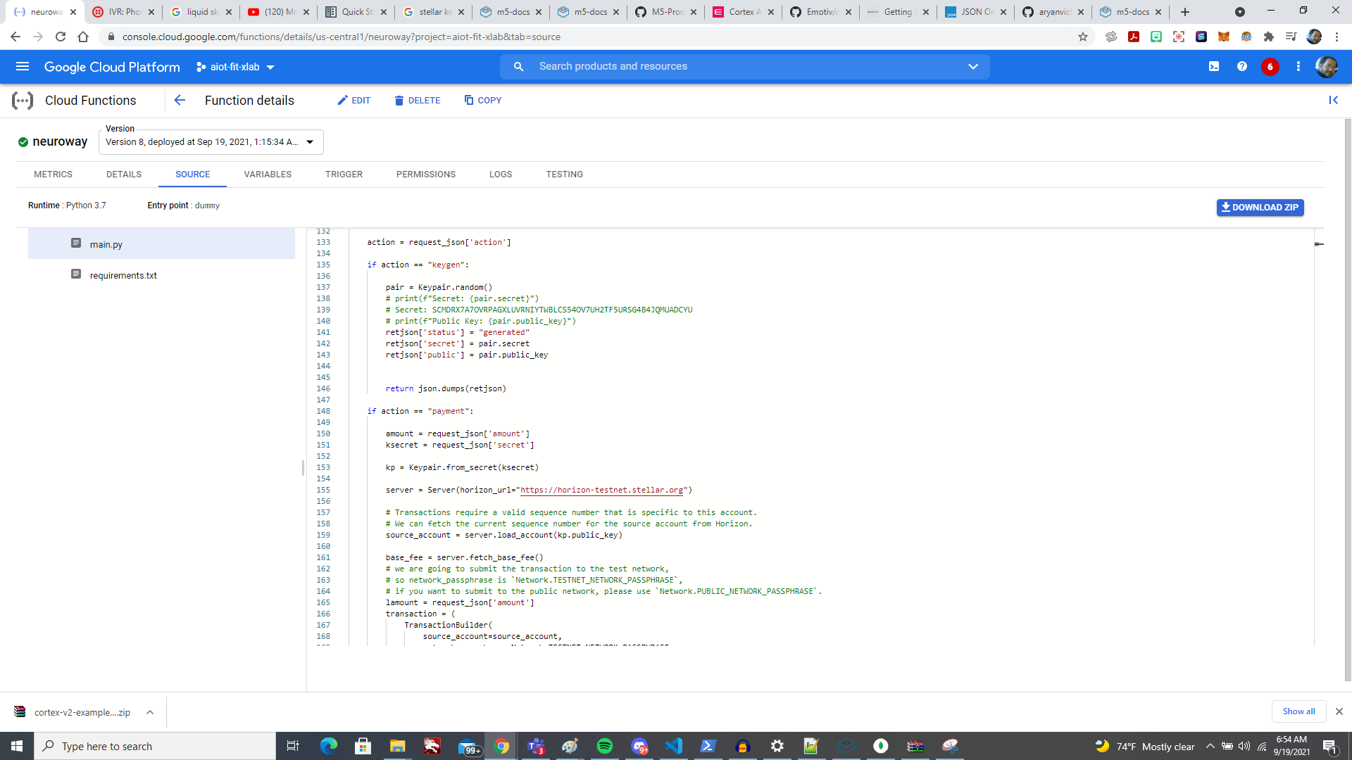Switch to the VARIABLES tab
Screen dimensions: 1352x760
tap(267, 174)
